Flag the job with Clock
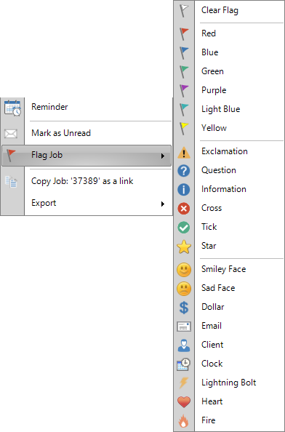Screen dimensions: 285x432 click(229, 364)
